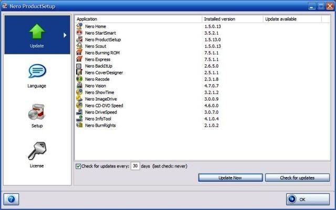Click the last check: never text
This screenshot has width=336, height=210.
click(x=170, y=166)
